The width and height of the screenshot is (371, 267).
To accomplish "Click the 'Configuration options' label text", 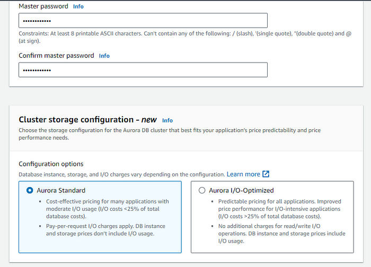I will (x=51, y=164).
